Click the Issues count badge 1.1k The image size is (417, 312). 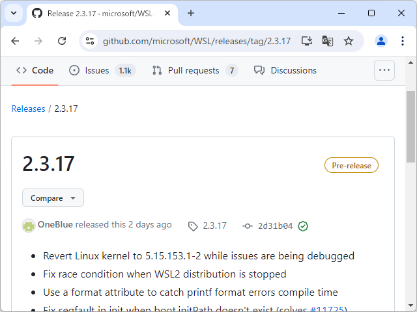(125, 71)
